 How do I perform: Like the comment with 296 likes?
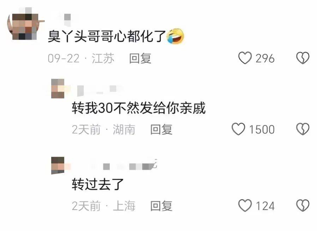(x=245, y=58)
